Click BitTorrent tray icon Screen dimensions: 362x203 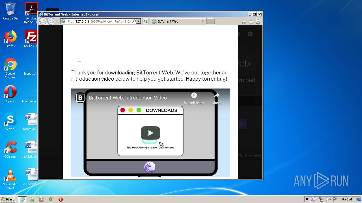coord(313,199)
